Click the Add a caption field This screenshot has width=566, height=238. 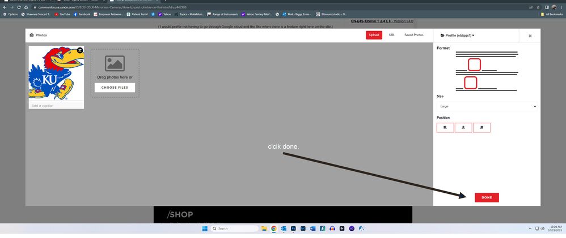click(x=56, y=106)
